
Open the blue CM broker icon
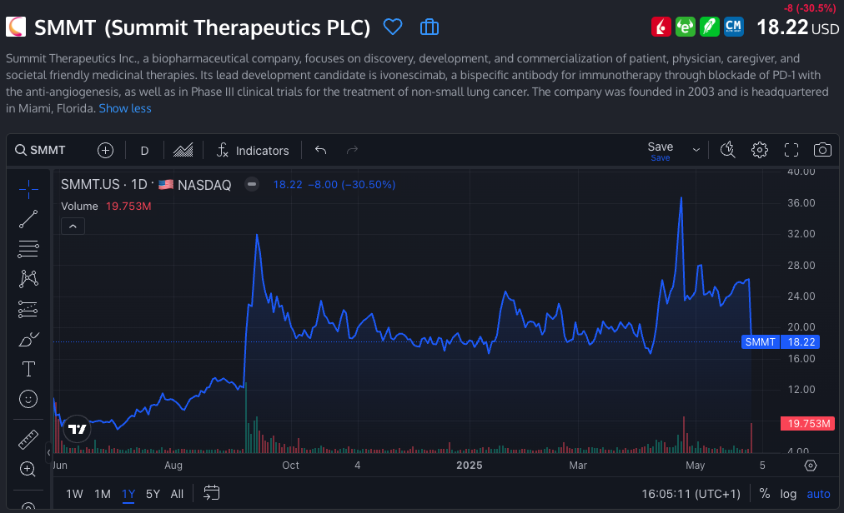point(734,27)
